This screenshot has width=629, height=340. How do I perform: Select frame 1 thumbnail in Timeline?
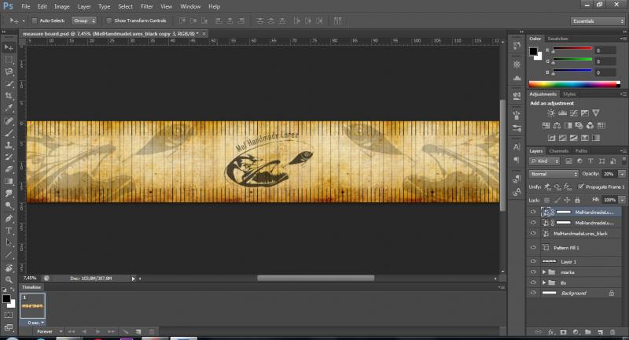coord(33,304)
